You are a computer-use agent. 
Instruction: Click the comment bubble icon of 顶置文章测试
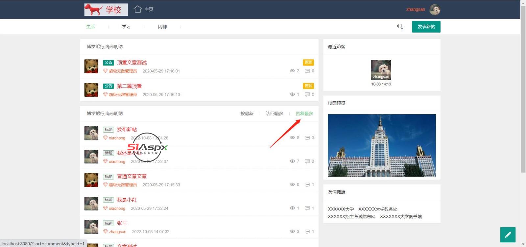(307, 71)
